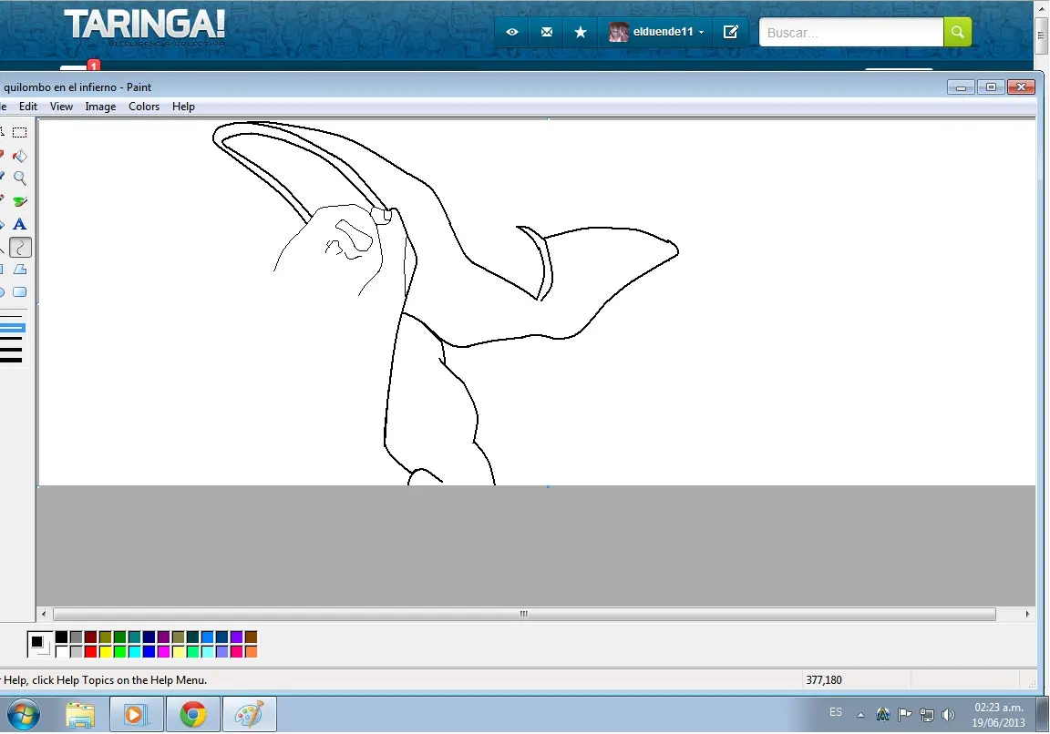Select the rectangular Select tool
This screenshot has width=1050, height=734.
[x=19, y=133]
